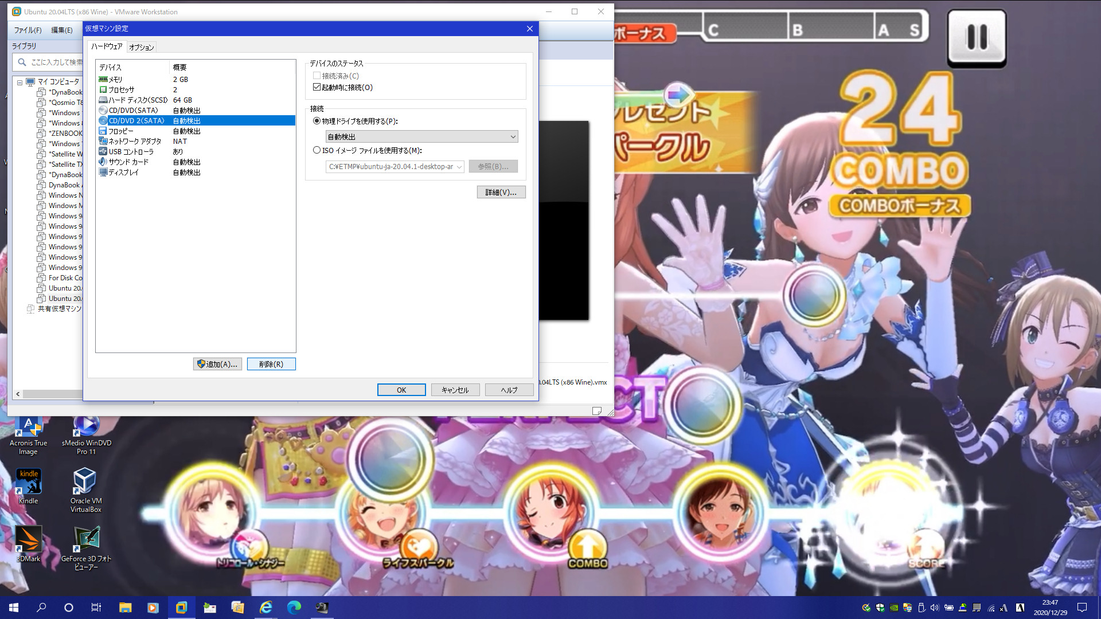Click the 接続済み(C) checkbox
Image resolution: width=1101 pixels, height=619 pixels.
(x=317, y=76)
